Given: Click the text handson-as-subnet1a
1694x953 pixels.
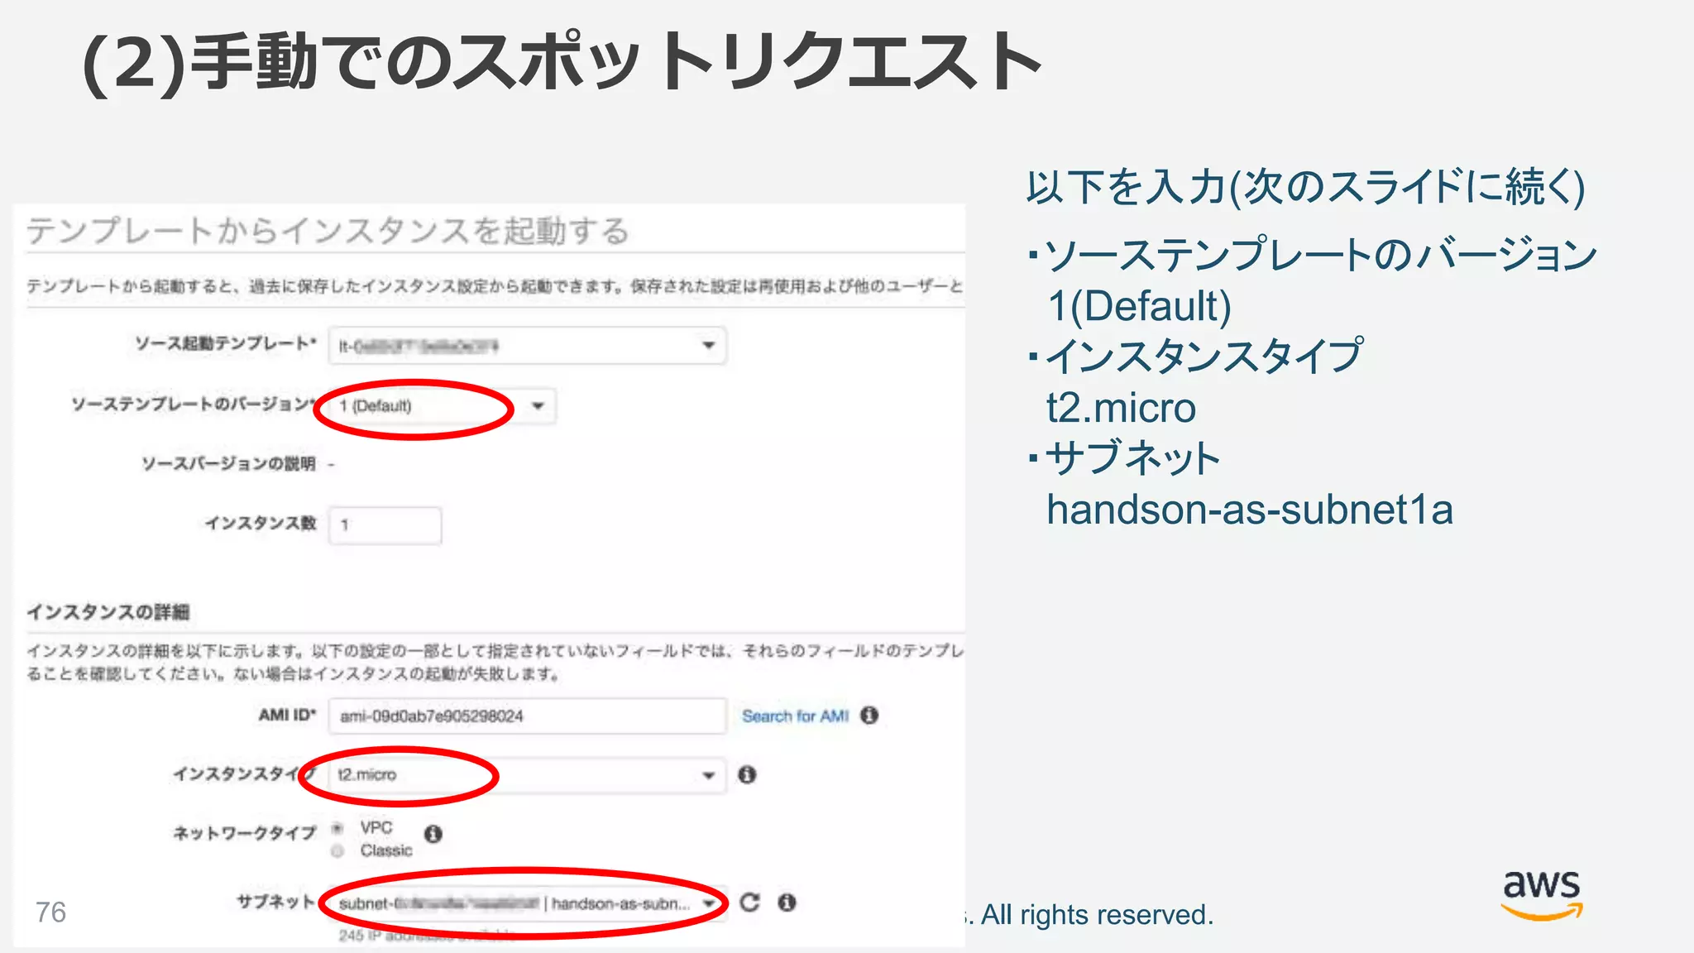Looking at the screenshot, I should click(1250, 509).
